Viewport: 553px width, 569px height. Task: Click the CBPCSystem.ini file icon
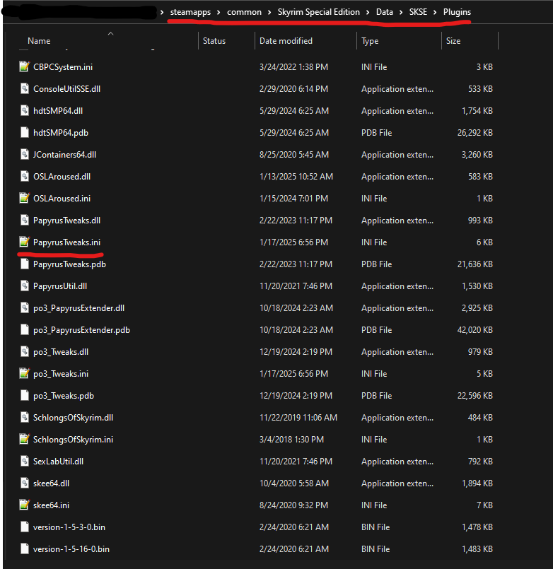point(24,66)
